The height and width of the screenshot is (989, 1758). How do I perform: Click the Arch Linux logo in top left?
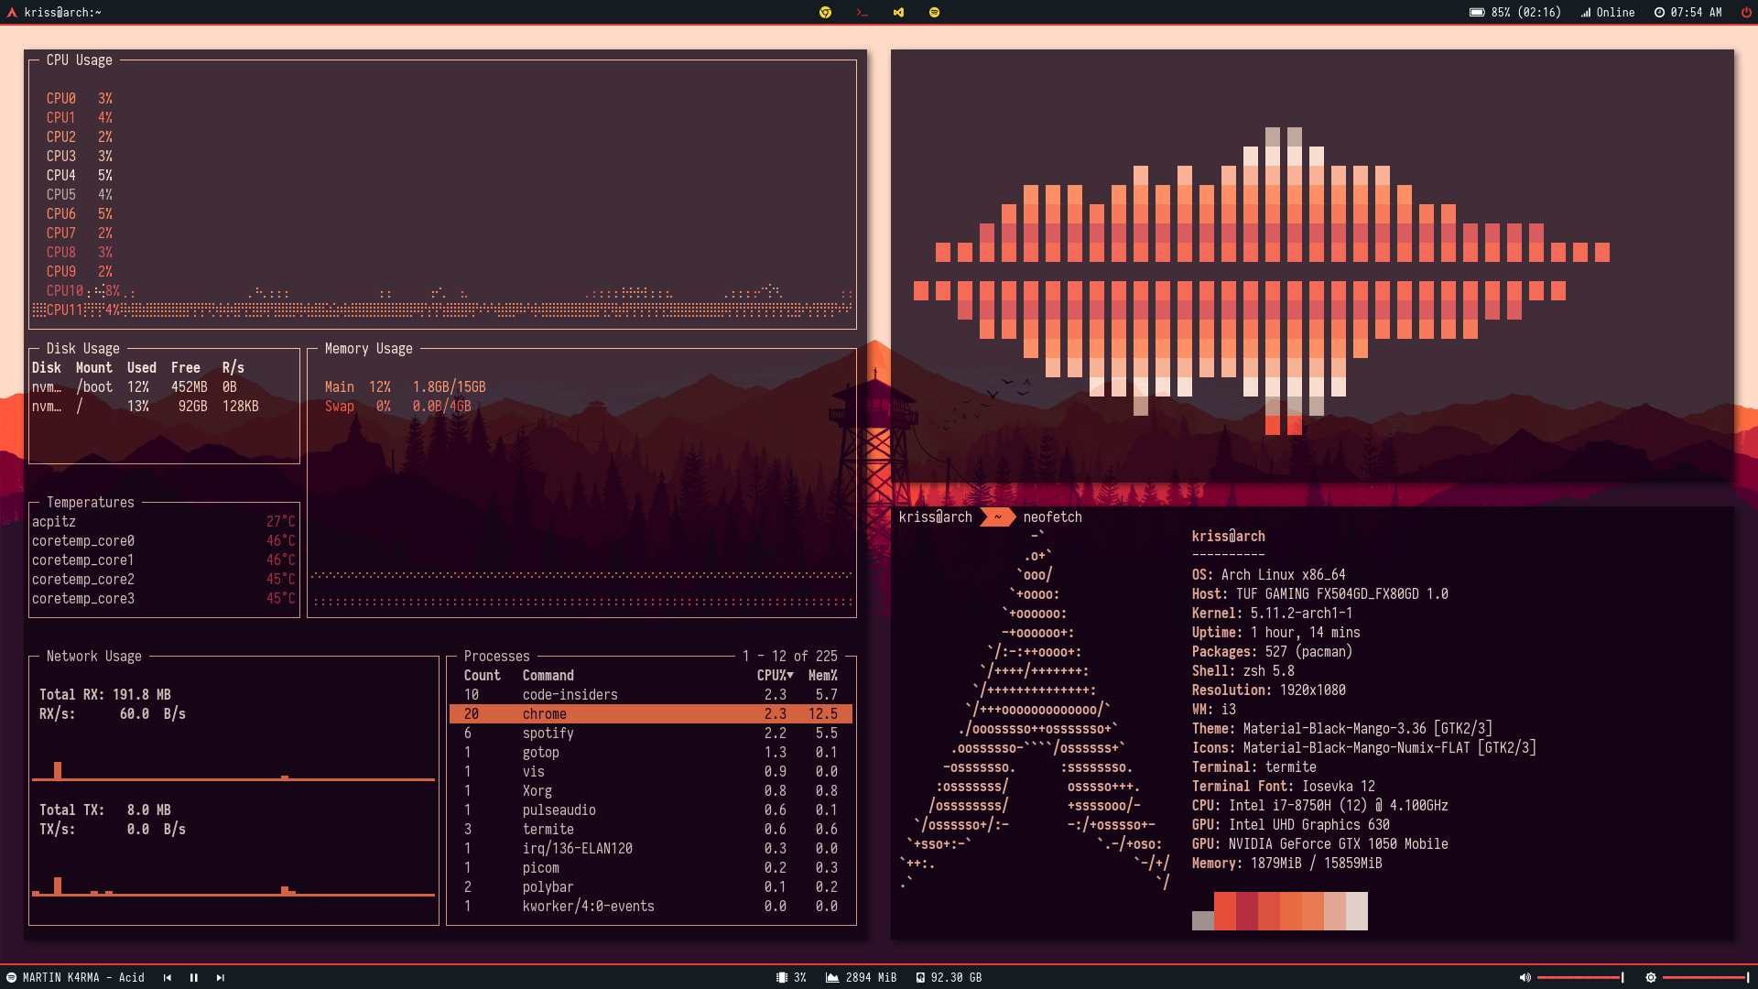[x=12, y=13]
